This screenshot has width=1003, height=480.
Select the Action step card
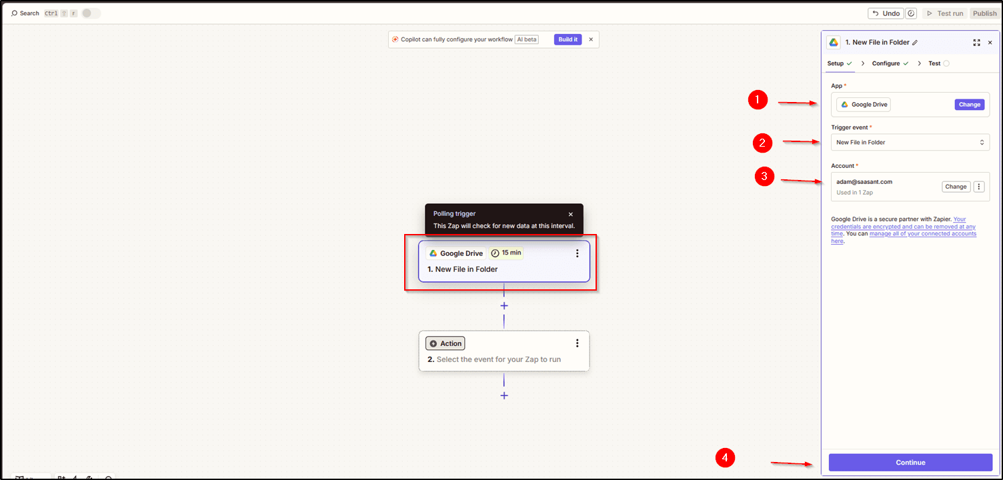pos(504,351)
